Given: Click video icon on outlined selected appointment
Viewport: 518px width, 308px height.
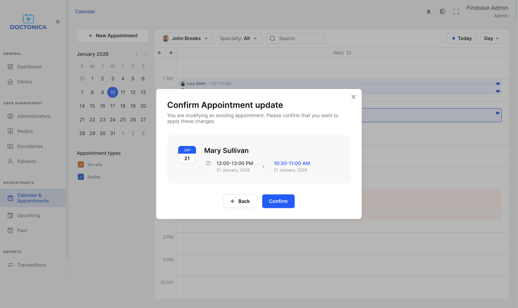Looking at the screenshot, I should [497, 113].
